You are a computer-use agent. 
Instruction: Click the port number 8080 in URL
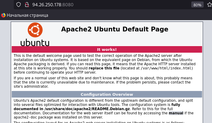tap(68, 5)
